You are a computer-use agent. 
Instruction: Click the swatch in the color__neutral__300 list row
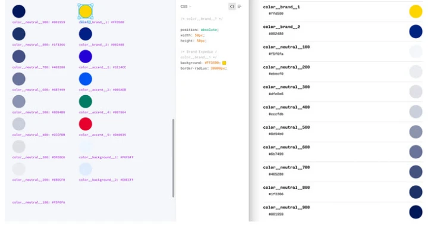(416, 92)
